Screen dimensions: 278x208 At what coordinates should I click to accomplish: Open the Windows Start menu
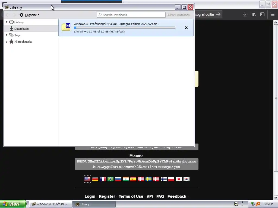pyautogui.click(x=13, y=204)
